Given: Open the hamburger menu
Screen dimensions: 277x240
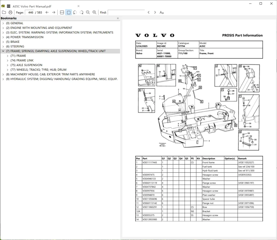Looking at the screenshot, I should [x=8, y=6].
